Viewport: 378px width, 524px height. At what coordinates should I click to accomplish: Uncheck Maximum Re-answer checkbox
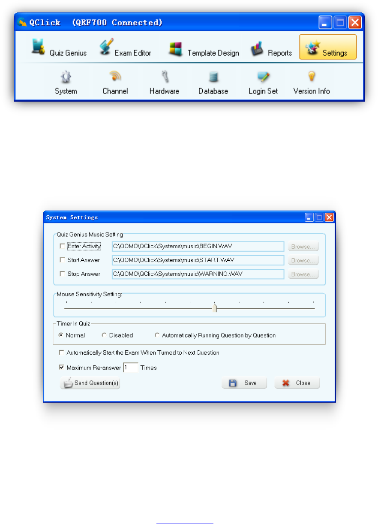62,367
